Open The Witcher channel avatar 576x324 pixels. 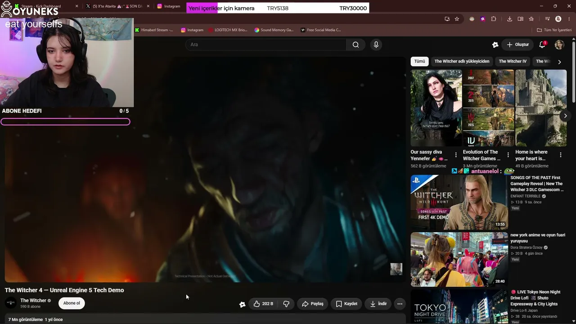(x=10, y=303)
